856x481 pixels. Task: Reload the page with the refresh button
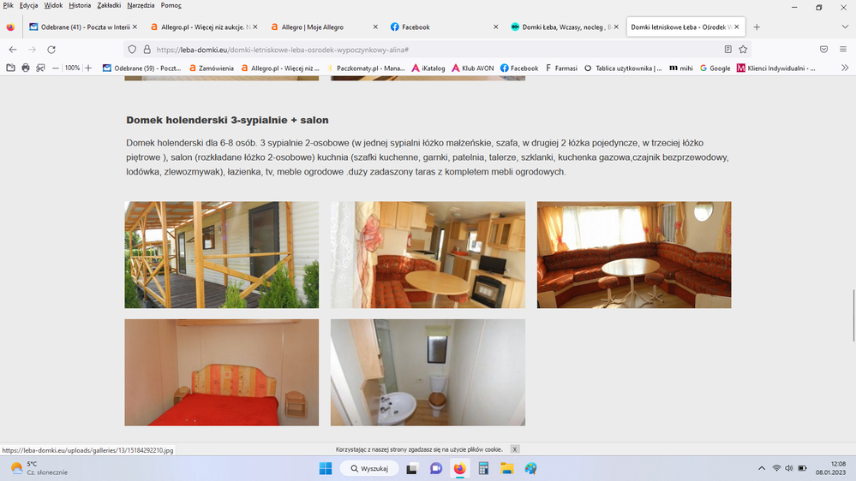coord(51,50)
